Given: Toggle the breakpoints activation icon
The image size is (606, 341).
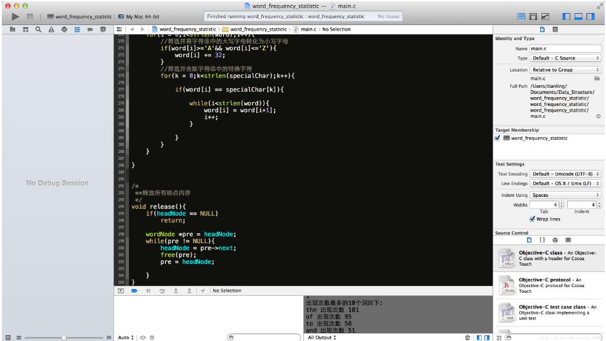Looking at the screenshot, I should (134, 291).
